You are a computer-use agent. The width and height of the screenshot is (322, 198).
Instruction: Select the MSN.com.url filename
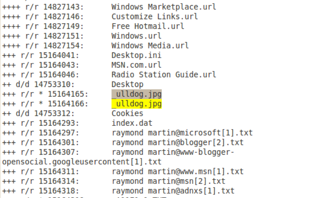136,65
